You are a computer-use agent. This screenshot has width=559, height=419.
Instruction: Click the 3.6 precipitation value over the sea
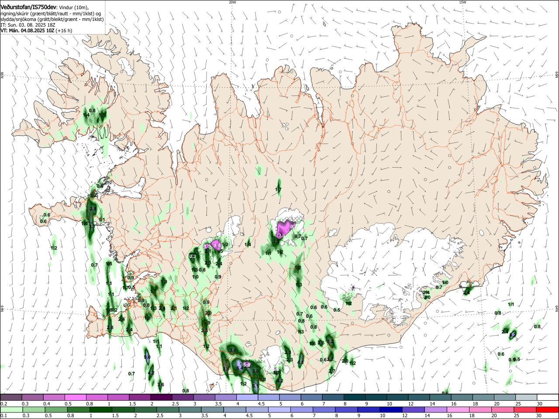[161, 385]
